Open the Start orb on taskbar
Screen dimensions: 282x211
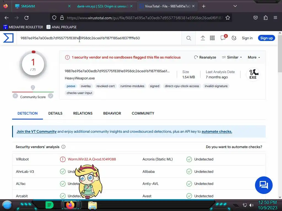point(7,205)
